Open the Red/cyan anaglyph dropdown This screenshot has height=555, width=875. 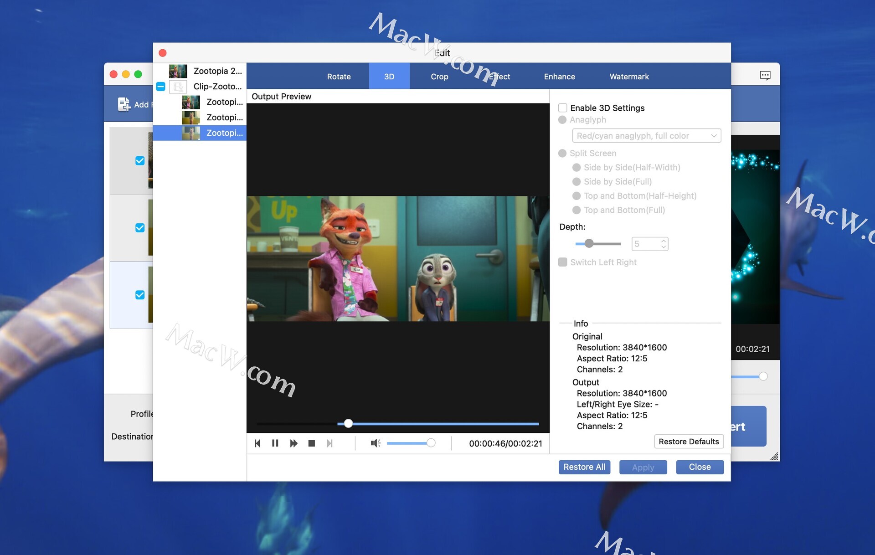[x=646, y=136]
